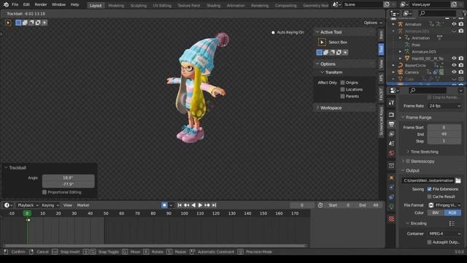Jump to previous keyframe in timeline
The image size is (467, 263).
187,205
